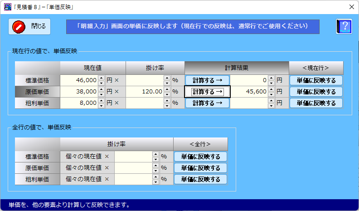Increase all-rows 原価単価 rate with up spinner

(155, 165)
